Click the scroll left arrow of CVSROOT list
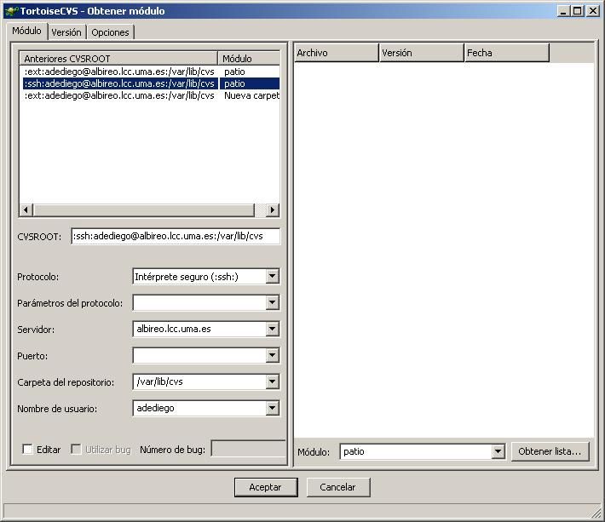The height and width of the screenshot is (522, 605). [26, 210]
